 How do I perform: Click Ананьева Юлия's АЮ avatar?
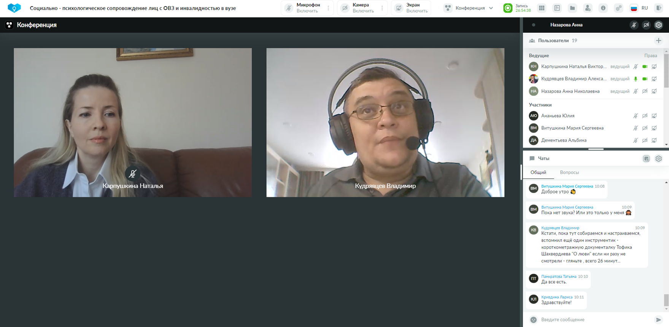534,116
